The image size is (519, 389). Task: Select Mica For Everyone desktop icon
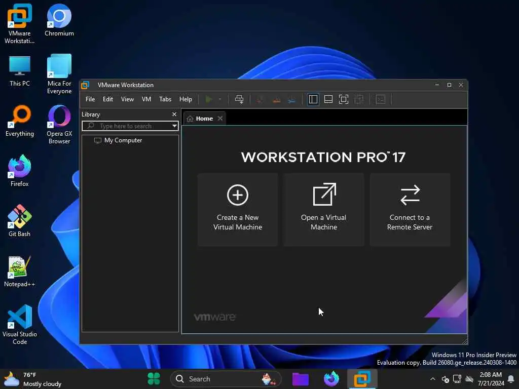(59, 74)
